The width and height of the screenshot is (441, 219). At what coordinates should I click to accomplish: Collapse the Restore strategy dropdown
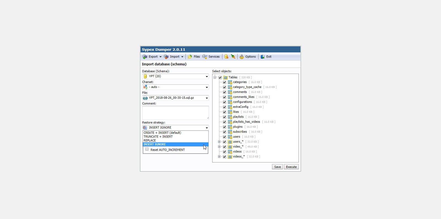176,128
